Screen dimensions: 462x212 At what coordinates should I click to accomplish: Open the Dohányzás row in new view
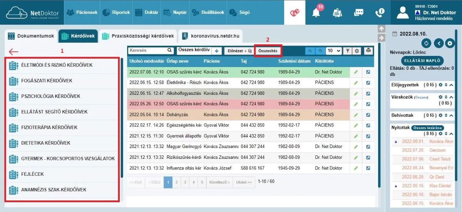[x=368, y=114]
